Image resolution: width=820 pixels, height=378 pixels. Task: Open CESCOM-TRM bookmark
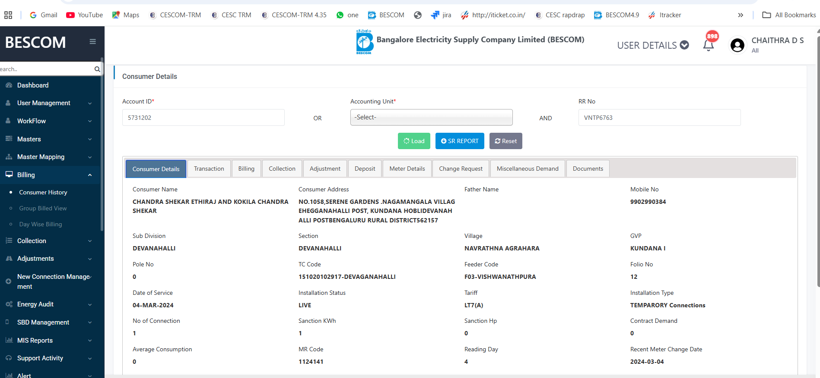pos(175,15)
